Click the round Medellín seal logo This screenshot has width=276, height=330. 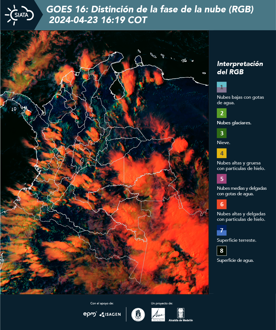[x=138, y=314]
